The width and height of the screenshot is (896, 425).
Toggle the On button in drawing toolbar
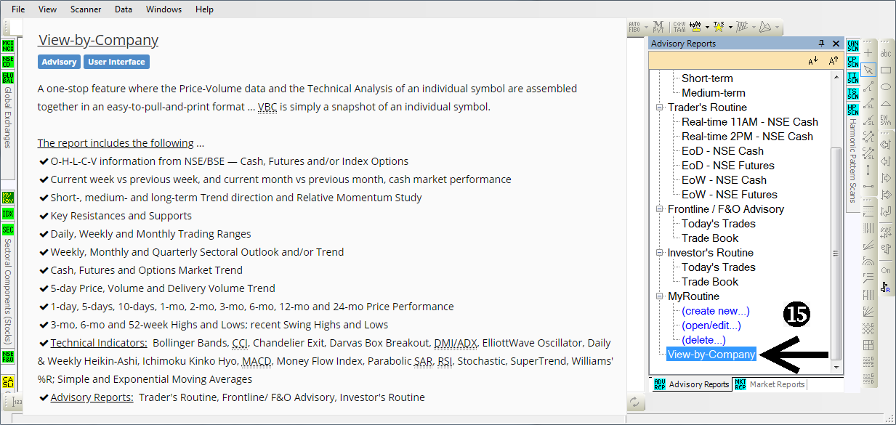coord(886,270)
